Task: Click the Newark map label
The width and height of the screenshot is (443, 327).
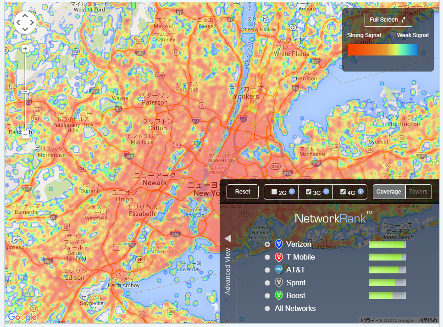Action: [155, 183]
